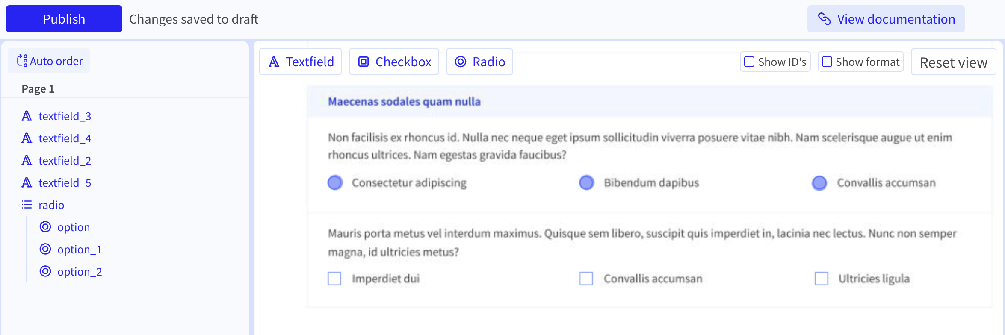1005x335 pixels.
Task: Select option_2 in the tree
Action: (80, 272)
